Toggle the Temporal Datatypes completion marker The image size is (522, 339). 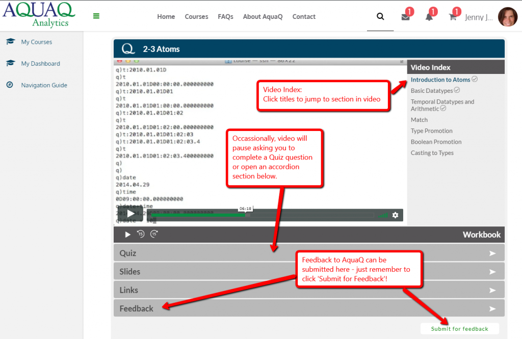coord(443,109)
